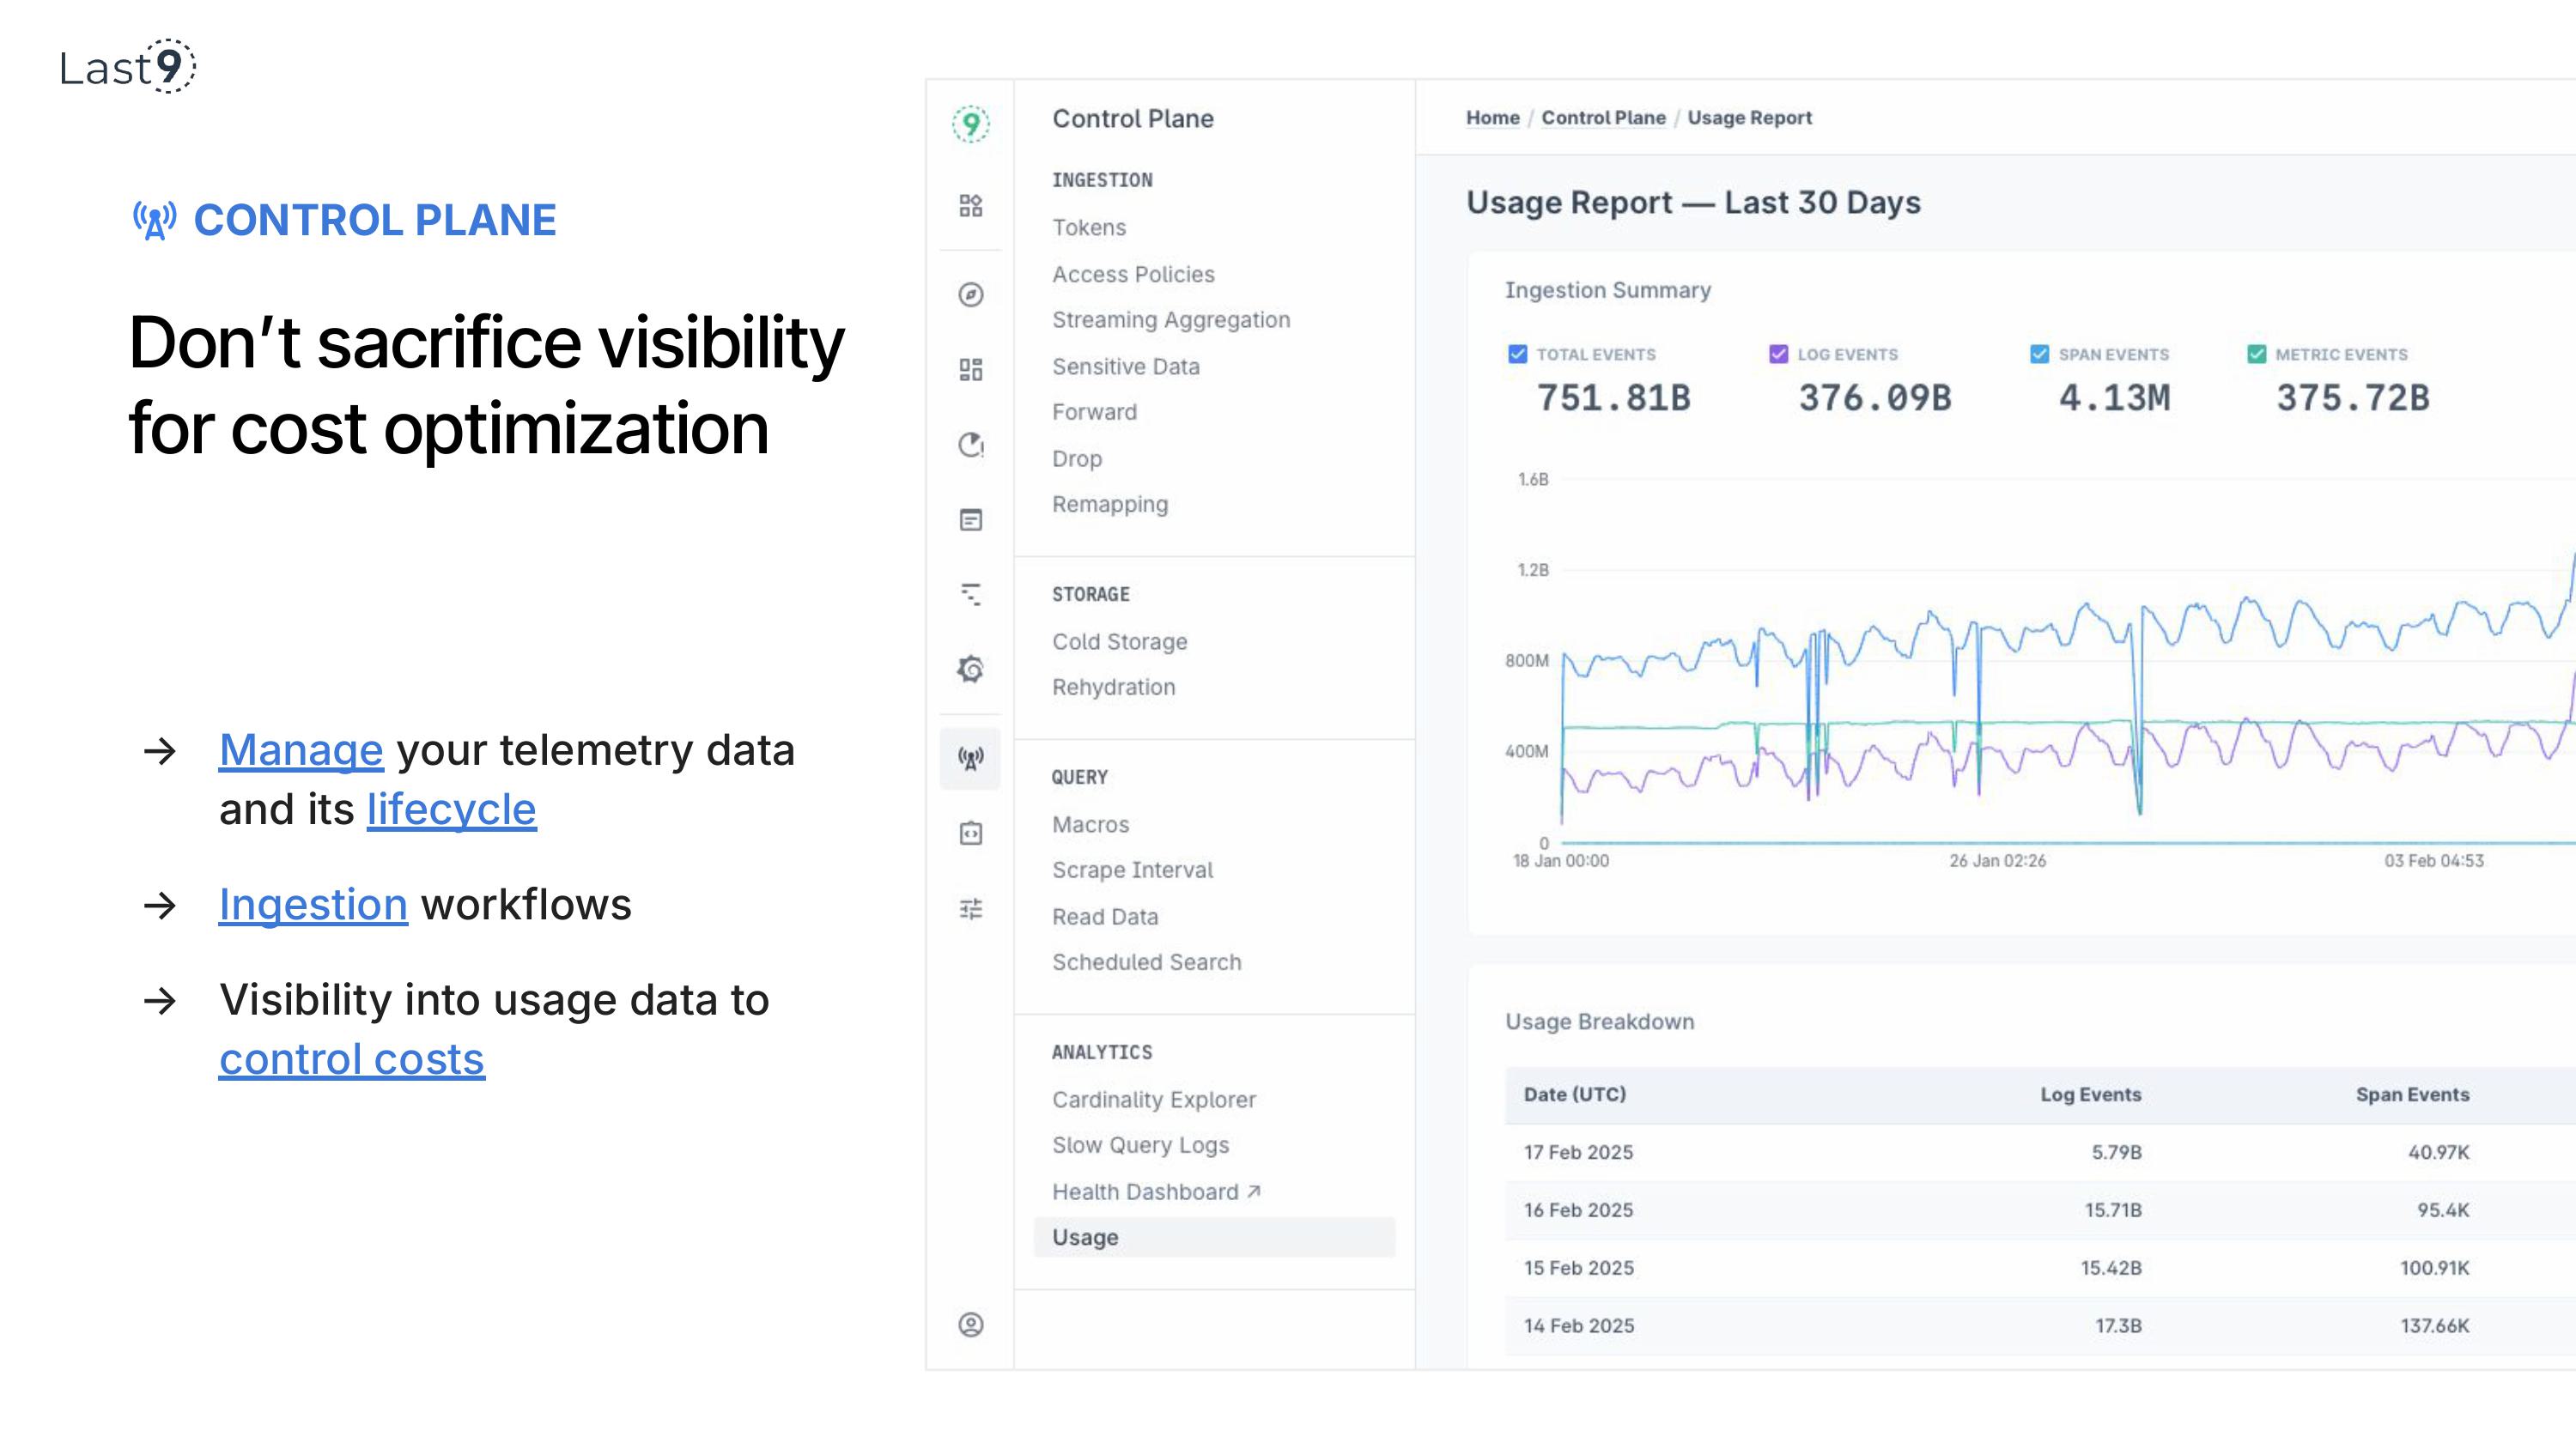Disable the Span Events checkbox

click(x=2039, y=354)
